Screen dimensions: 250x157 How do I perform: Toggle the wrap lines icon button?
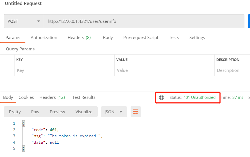tap(136, 112)
